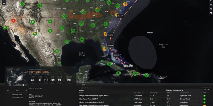Click the 'Broken Clouds' conditions cell
Screen dimensions: 213x106
pyautogui.click(x=185, y=99)
